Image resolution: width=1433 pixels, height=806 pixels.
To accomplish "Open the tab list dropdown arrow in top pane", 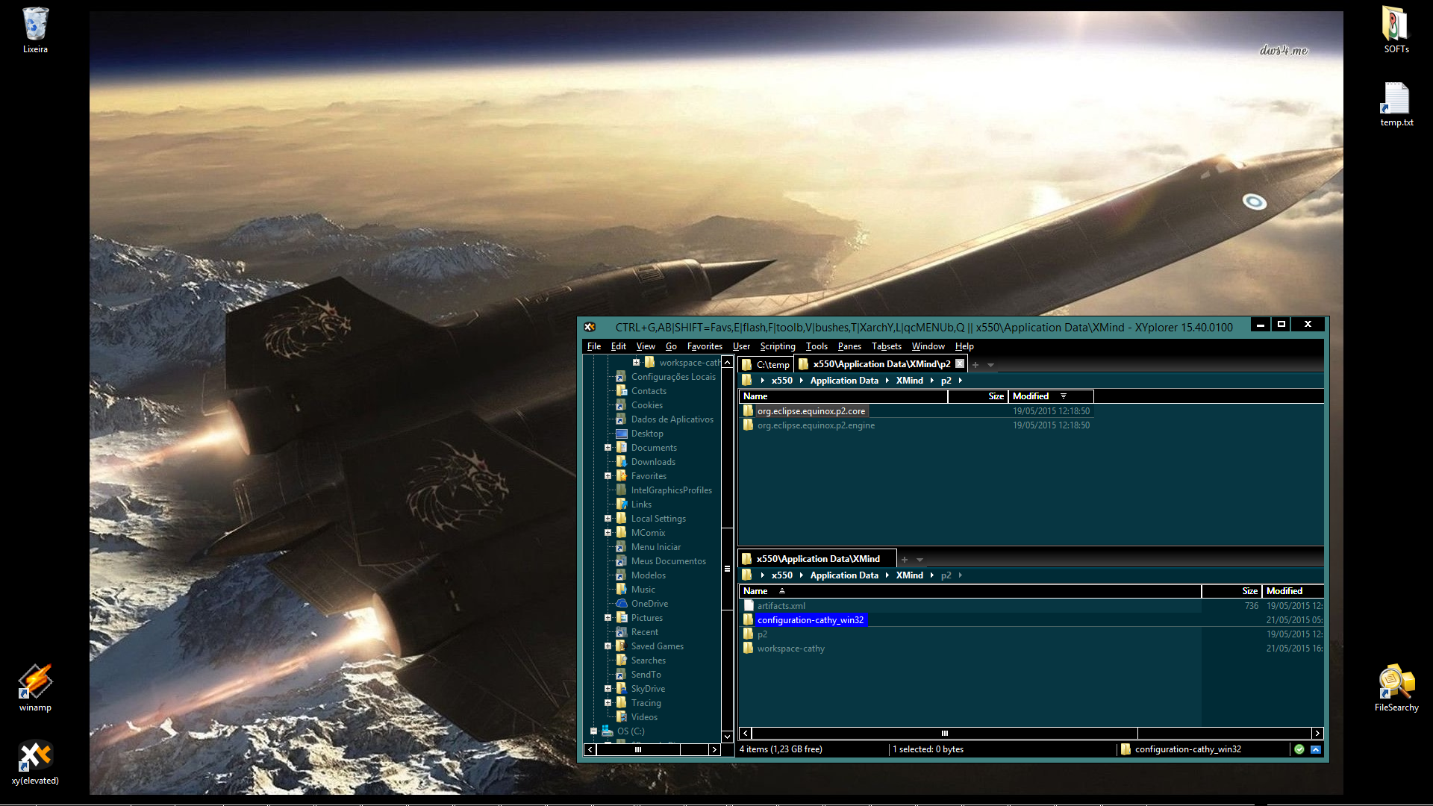I will click(x=991, y=365).
